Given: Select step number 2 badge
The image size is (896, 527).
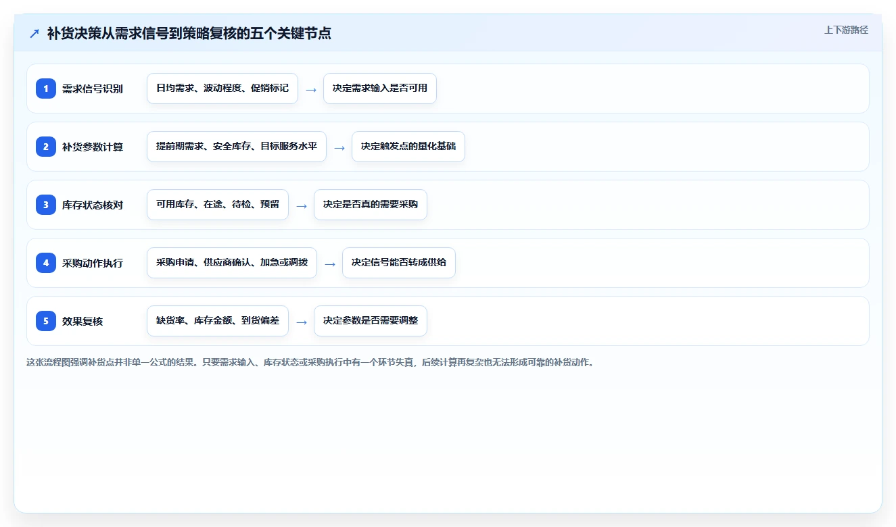Looking at the screenshot, I should (46, 147).
